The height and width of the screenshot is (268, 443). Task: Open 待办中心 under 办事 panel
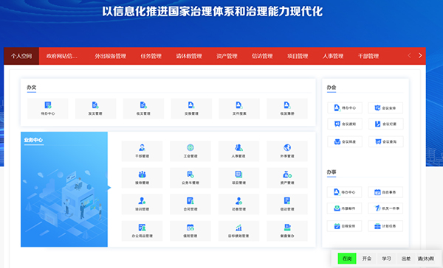click(344, 192)
